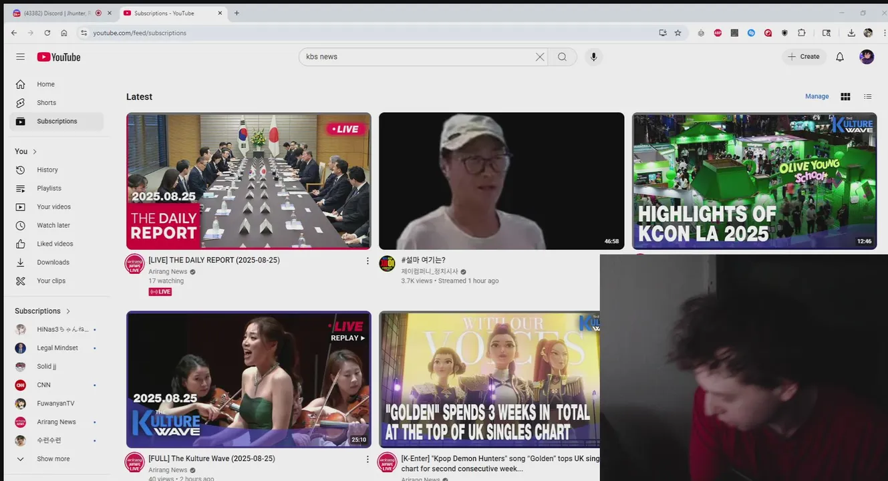
Task: Open the Chrome profile avatar
Action: coord(868,33)
